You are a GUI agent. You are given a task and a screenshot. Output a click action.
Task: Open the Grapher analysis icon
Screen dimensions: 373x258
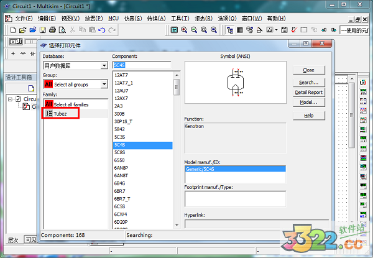[x=270, y=30]
